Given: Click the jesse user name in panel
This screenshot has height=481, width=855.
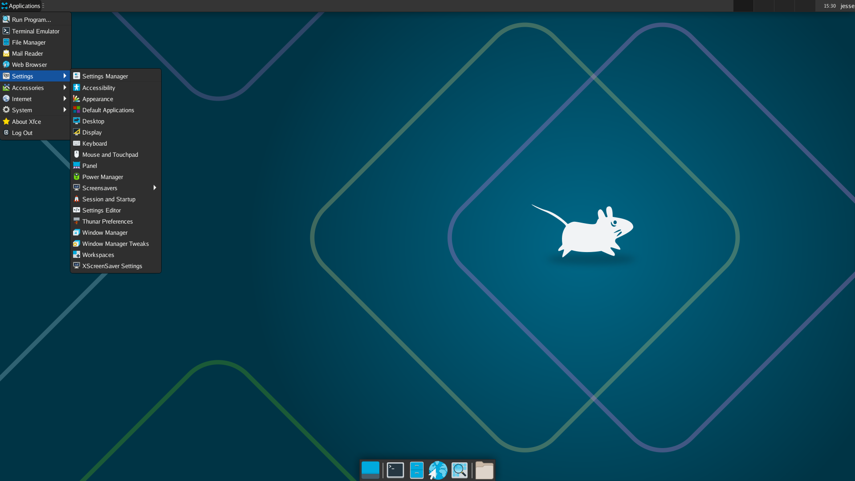Looking at the screenshot, I should click(847, 6).
